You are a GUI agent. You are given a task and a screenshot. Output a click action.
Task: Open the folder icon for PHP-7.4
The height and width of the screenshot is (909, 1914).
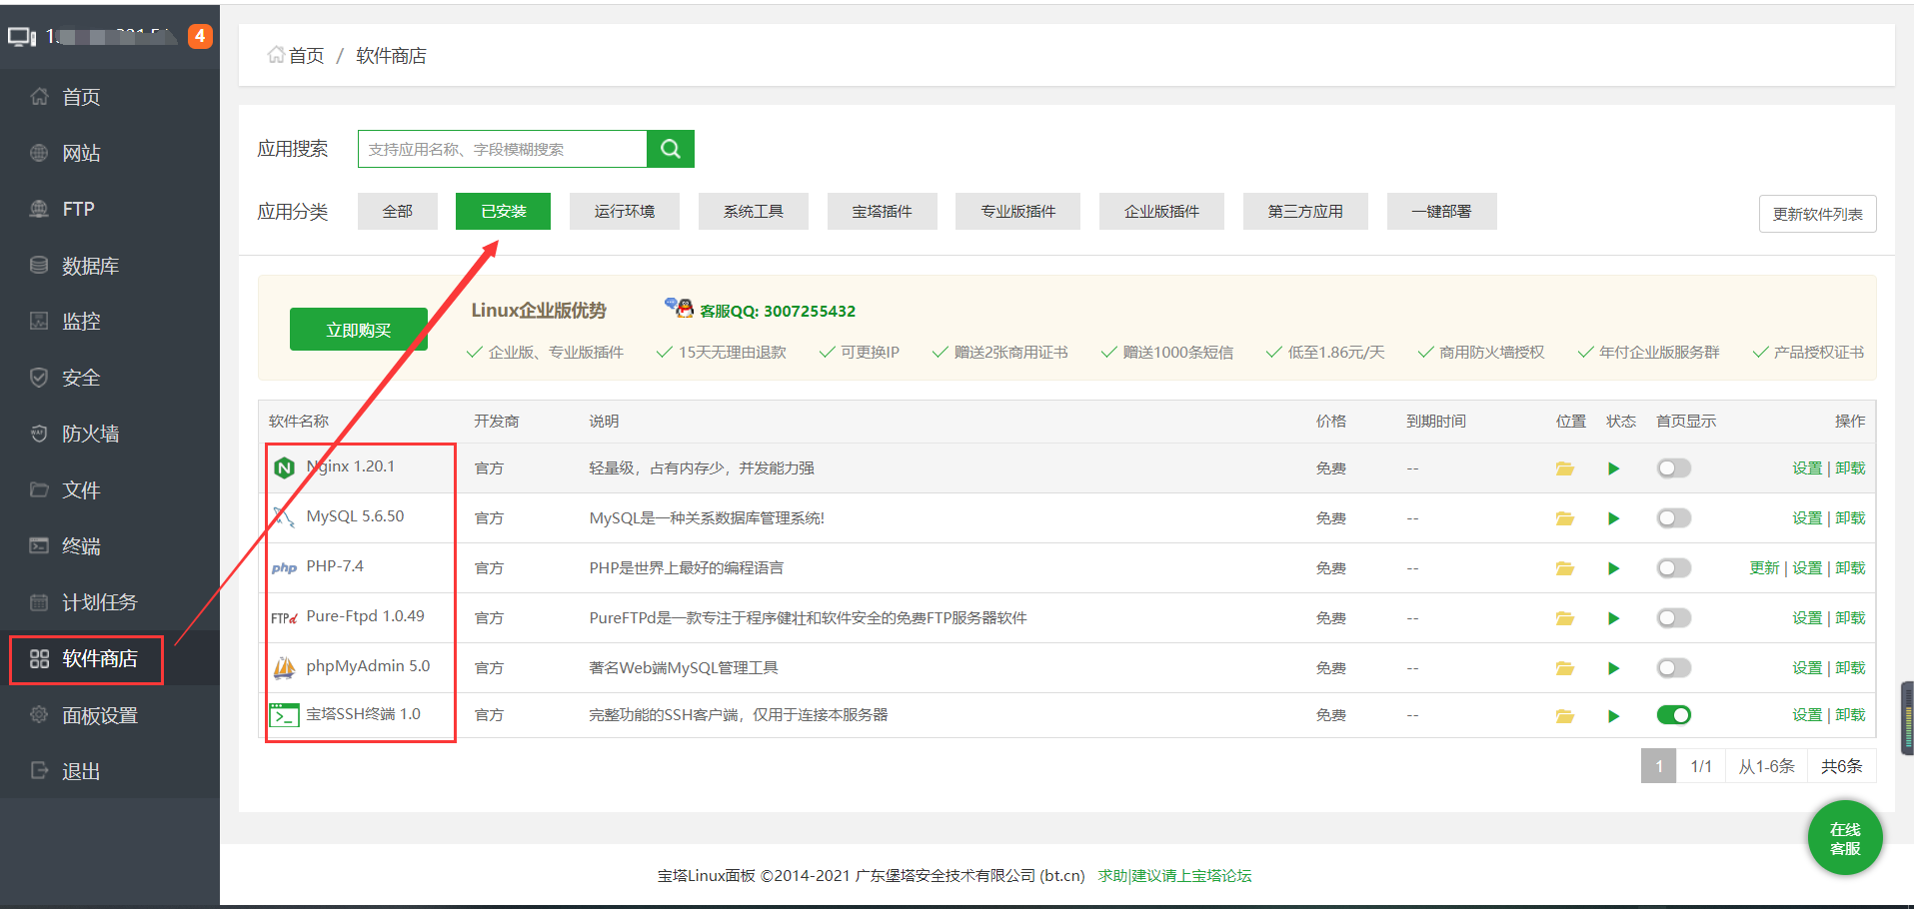[x=1564, y=568]
